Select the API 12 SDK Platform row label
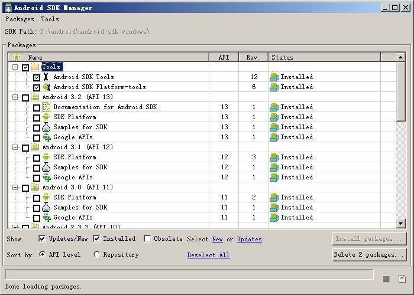The width and height of the screenshot is (414, 295). tap(75, 158)
